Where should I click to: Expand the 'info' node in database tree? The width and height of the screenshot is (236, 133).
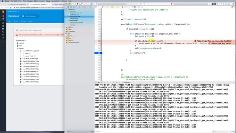[x=18, y=46]
